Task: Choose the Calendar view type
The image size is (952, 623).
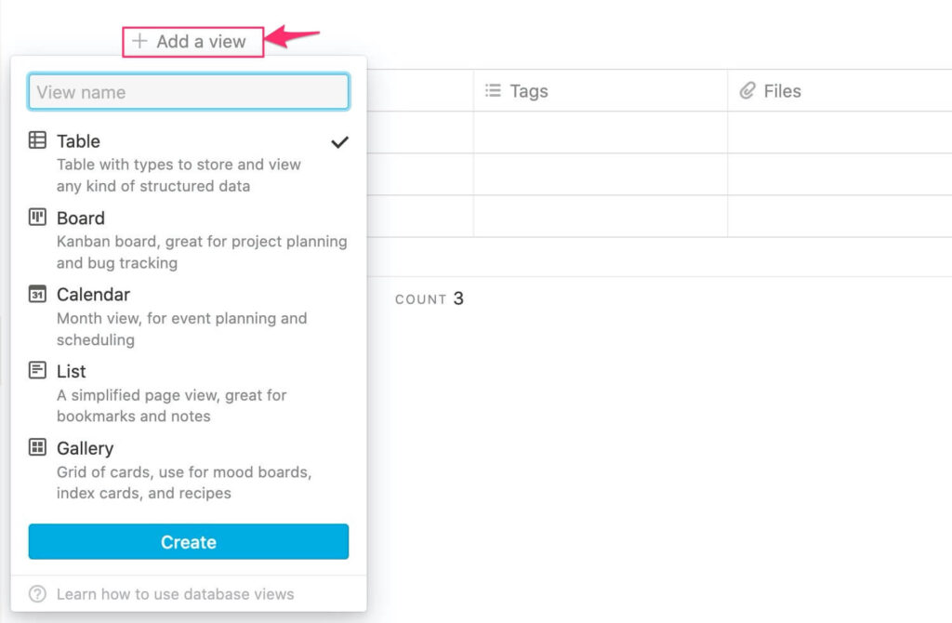Action: click(188, 316)
